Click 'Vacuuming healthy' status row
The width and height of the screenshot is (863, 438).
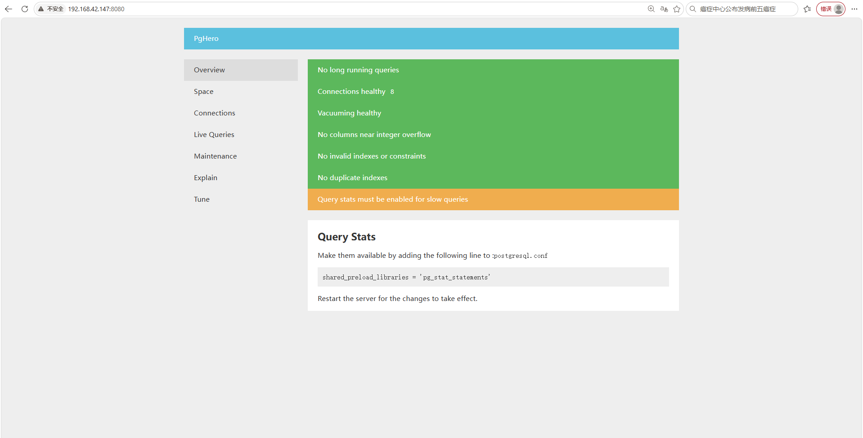point(493,113)
